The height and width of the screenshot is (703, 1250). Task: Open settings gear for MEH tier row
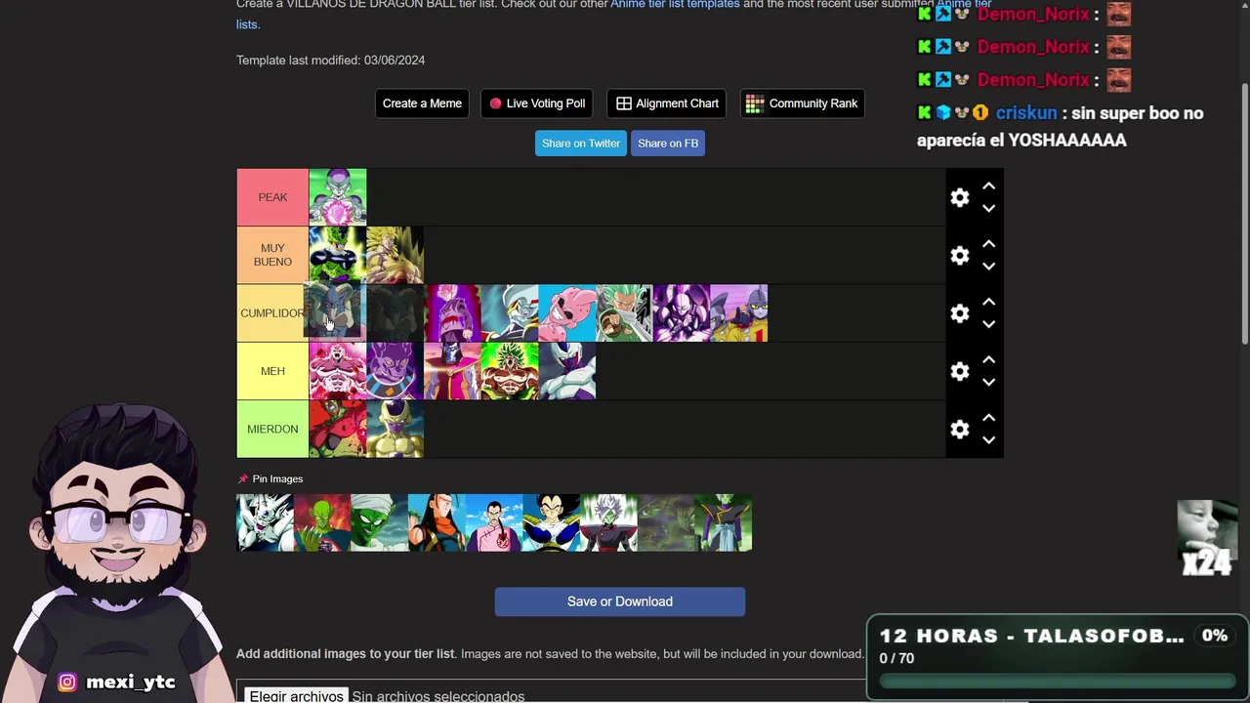960,371
